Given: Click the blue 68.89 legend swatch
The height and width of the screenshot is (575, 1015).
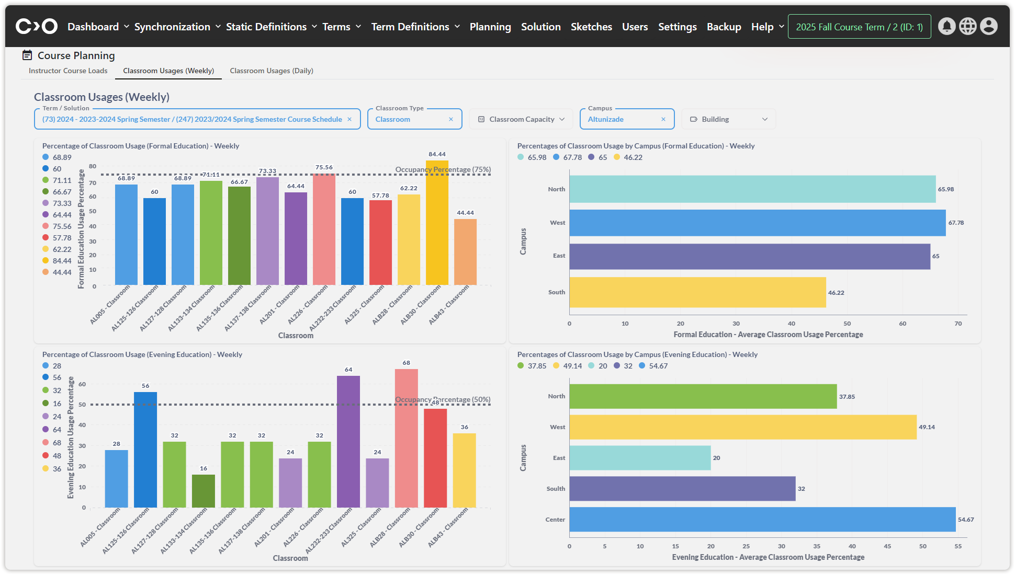Looking at the screenshot, I should (x=46, y=157).
